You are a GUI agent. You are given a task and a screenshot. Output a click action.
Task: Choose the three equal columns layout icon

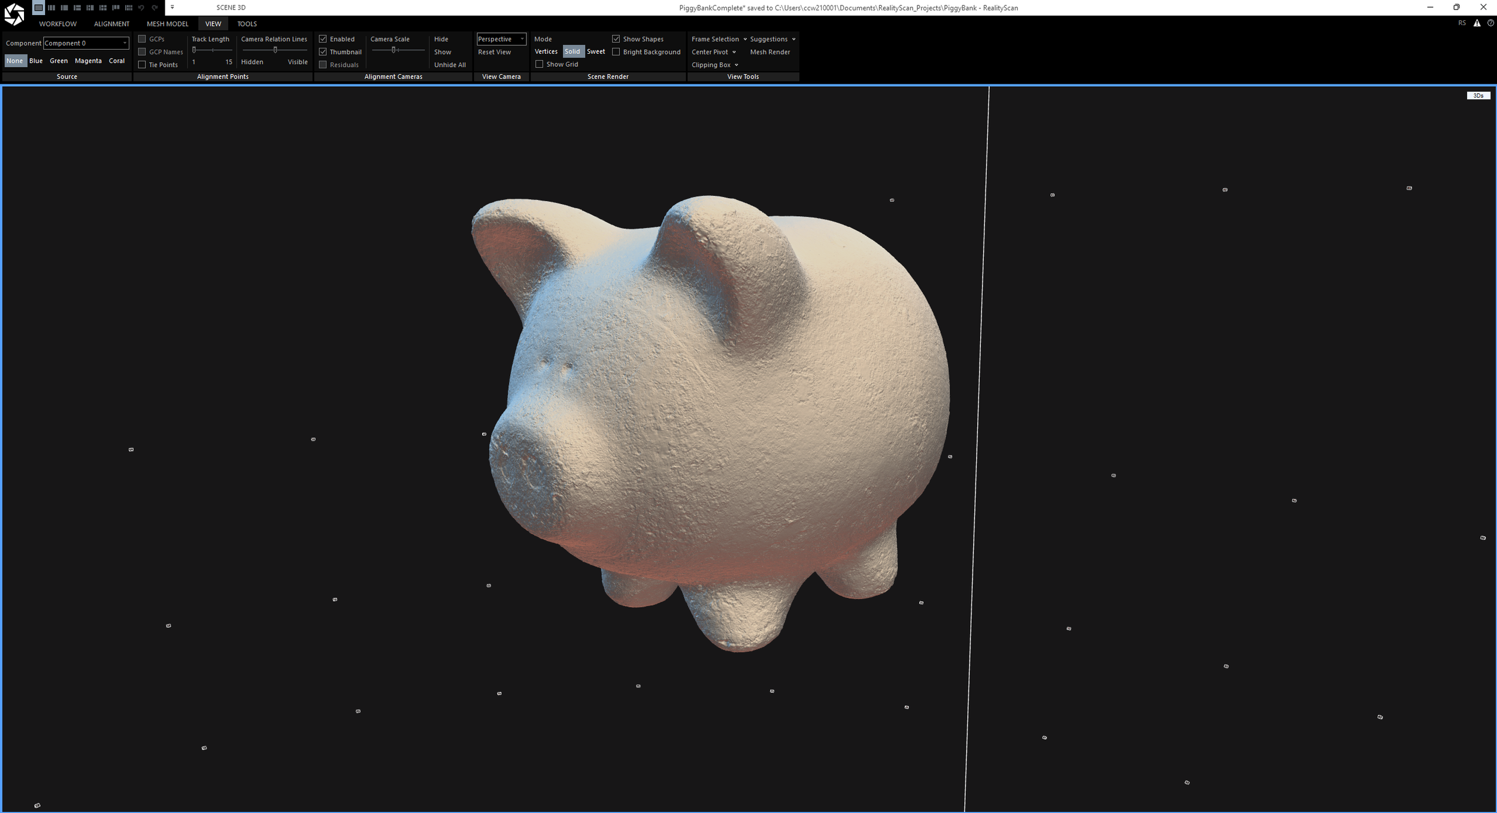[51, 8]
